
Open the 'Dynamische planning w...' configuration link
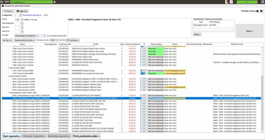(x=33, y=15)
